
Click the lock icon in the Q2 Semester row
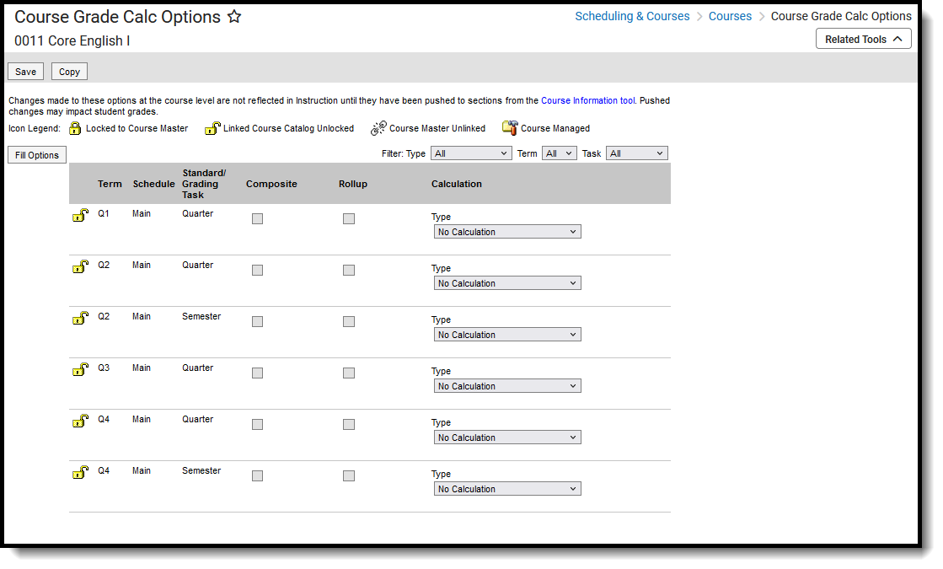point(80,318)
